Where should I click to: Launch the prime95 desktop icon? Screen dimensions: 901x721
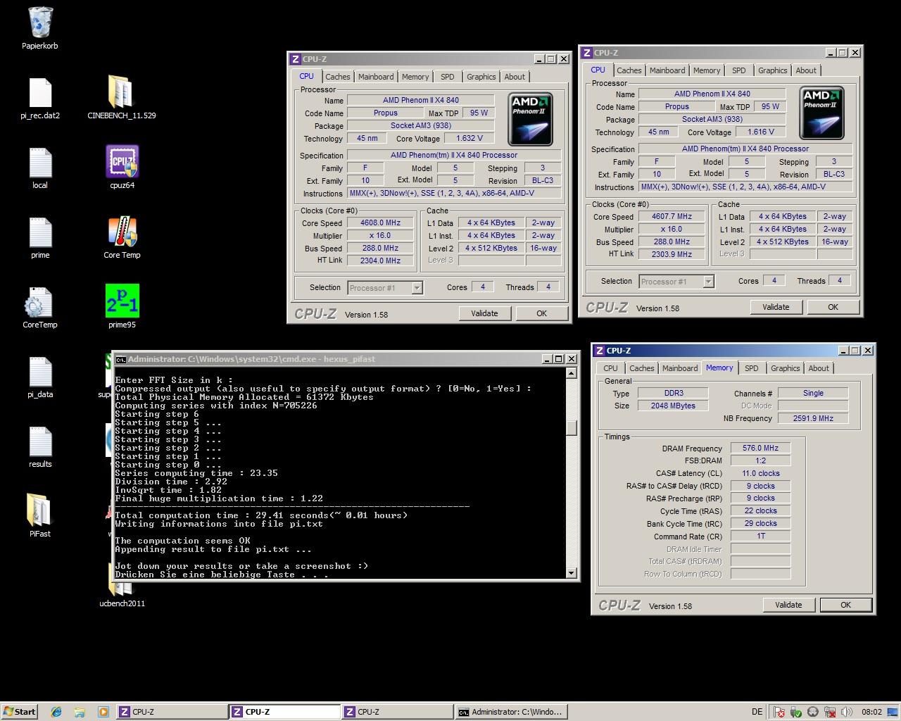point(122,301)
